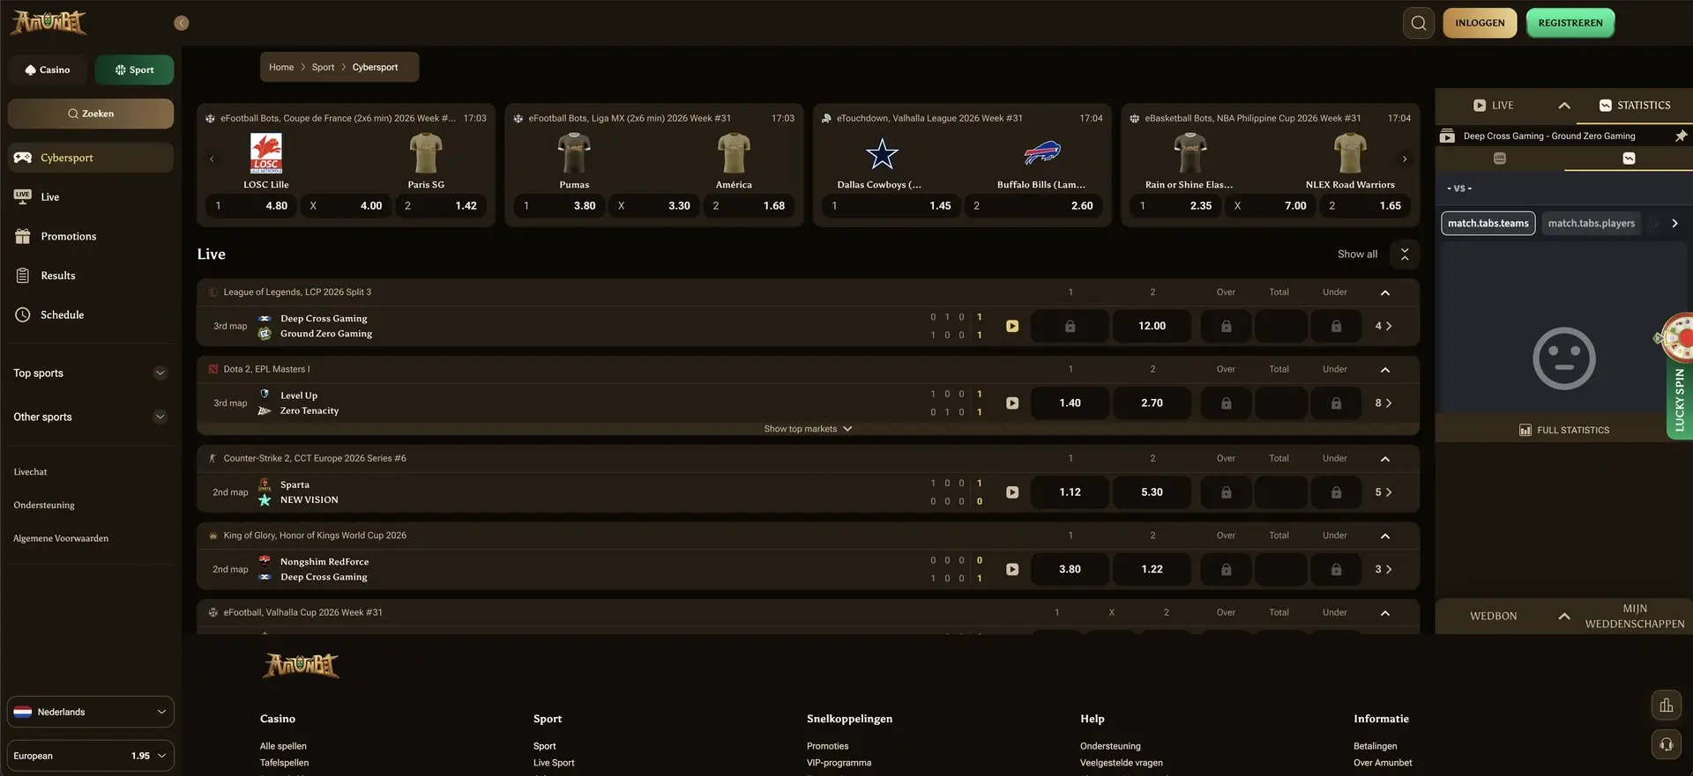Open the Cybersport sidebar item
The width and height of the screenshot is (1693, 776).
tap(91, 158)
